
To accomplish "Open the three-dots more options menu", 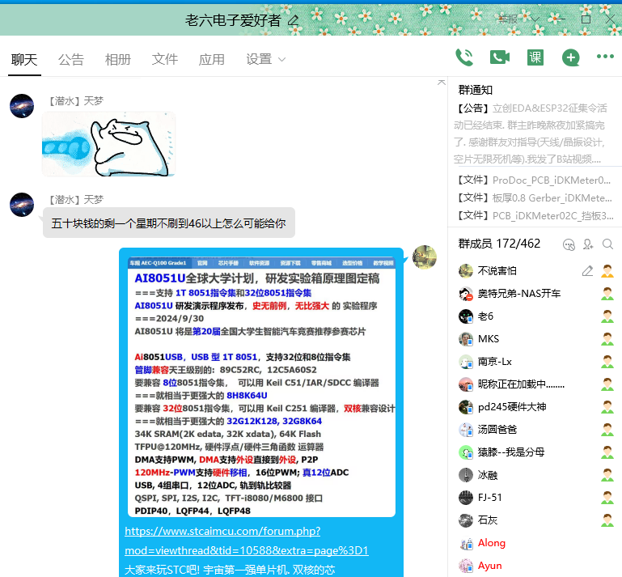I will pyautogui.click(x=605, y=57).
